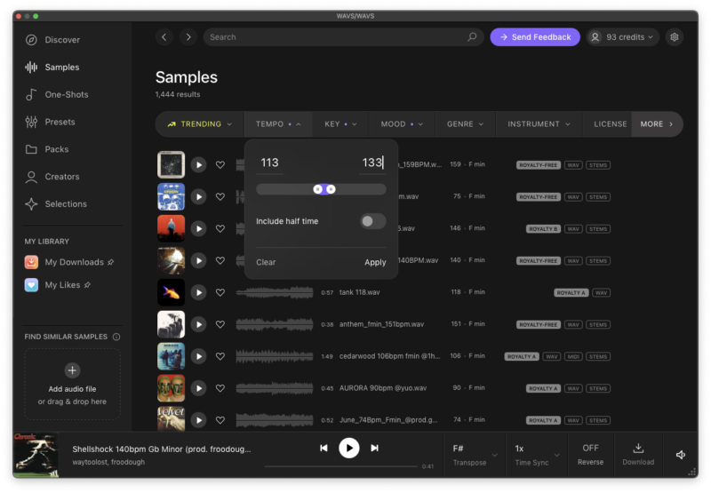
Task: Go to One-Shots in sidebar
Action: [67, 95]
